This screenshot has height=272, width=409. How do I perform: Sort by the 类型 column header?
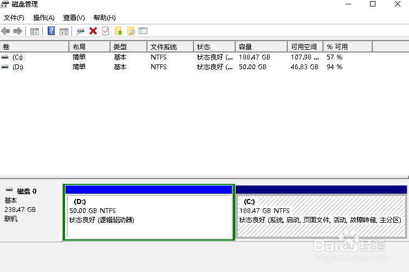(x=128, y=47)
